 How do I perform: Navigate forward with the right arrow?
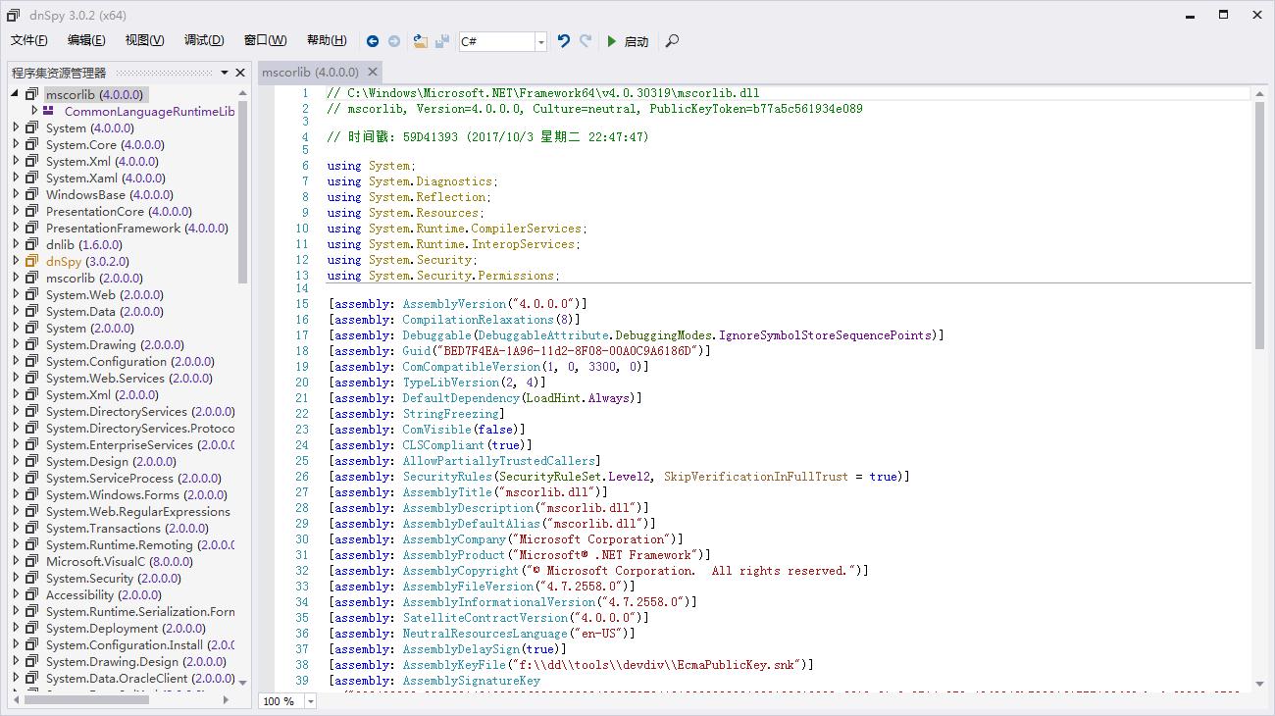coord(394,41)
